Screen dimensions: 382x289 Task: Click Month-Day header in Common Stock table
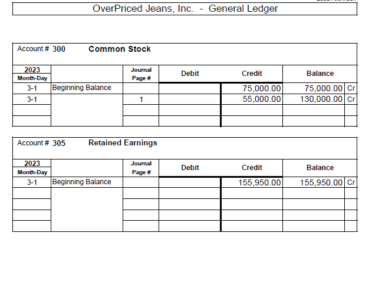(32, 78)
